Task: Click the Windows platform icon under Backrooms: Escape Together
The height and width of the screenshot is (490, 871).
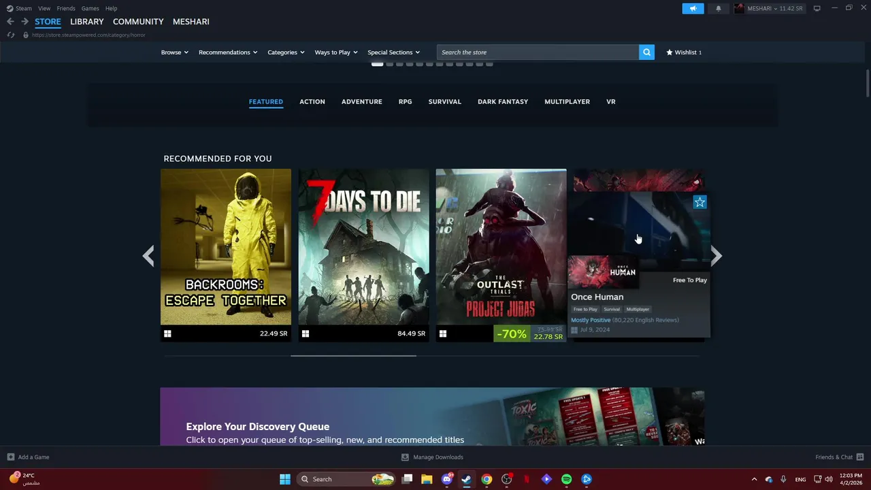Action: click(x=167, y=333)
